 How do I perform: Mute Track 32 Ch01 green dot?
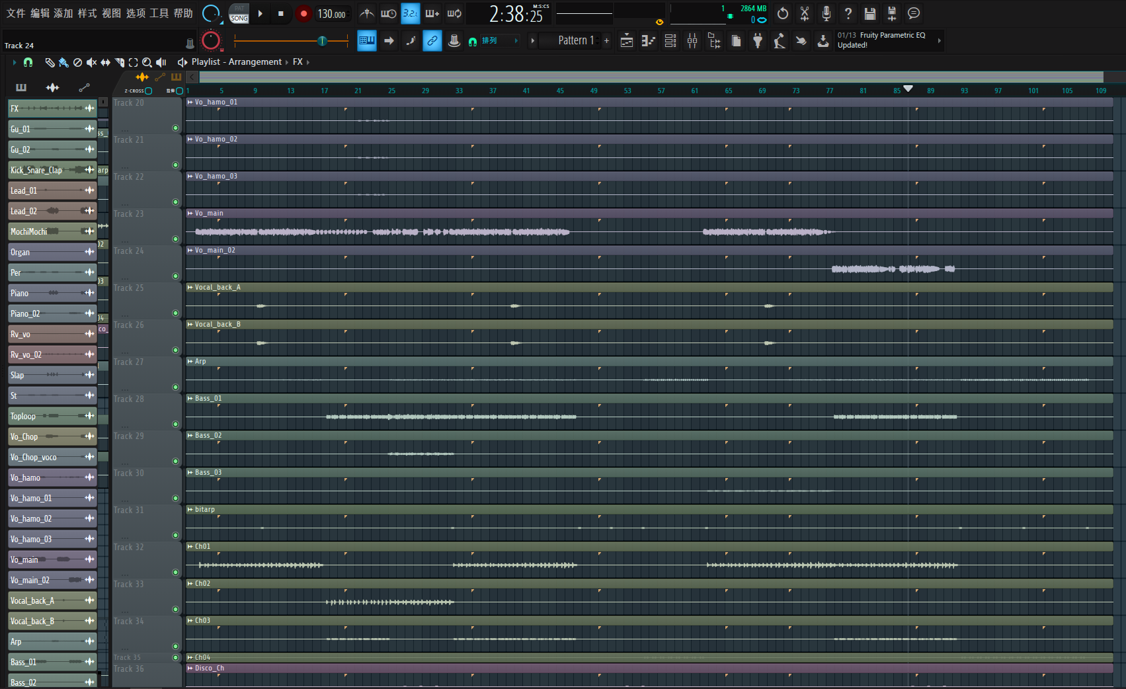[x=175, y=573]
